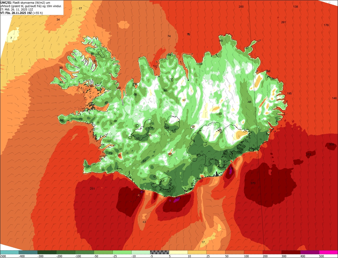Click the legend swatch between -100 and -50
This screenshot has width=338, height=258.
click(84, 252)
